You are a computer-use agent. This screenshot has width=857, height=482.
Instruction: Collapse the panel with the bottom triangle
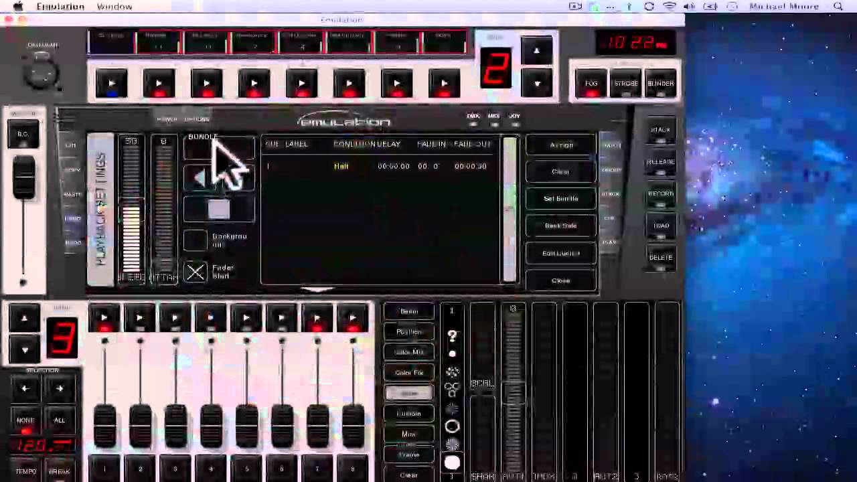(x=318, y=290)
